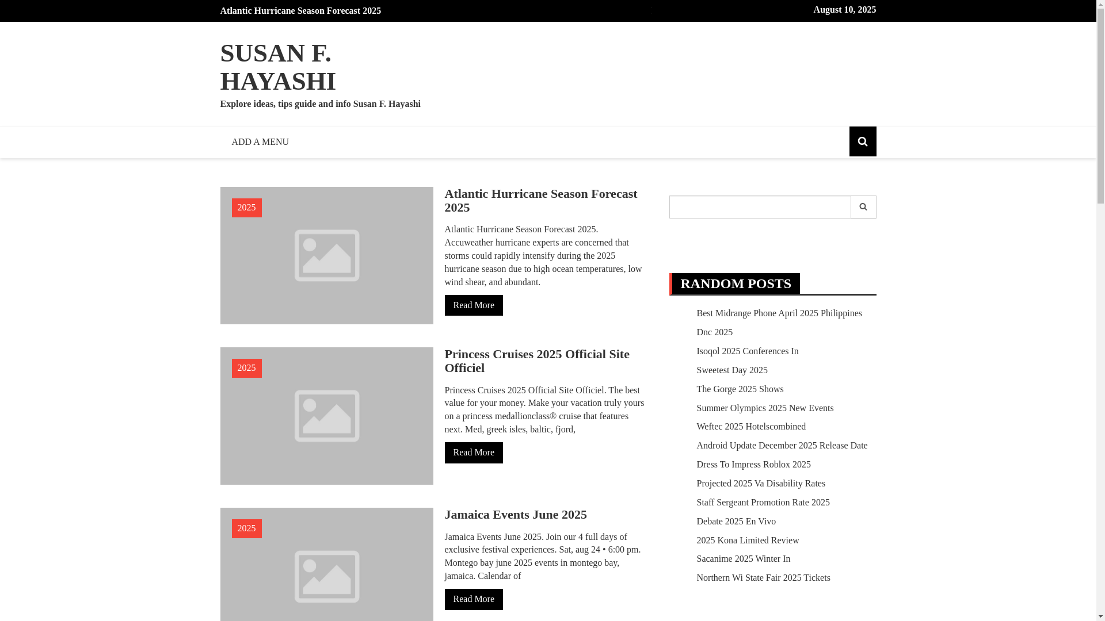Open Sweetest Day 2025 link
This screenshot has width=1105, height=621.
pos(731,370)
